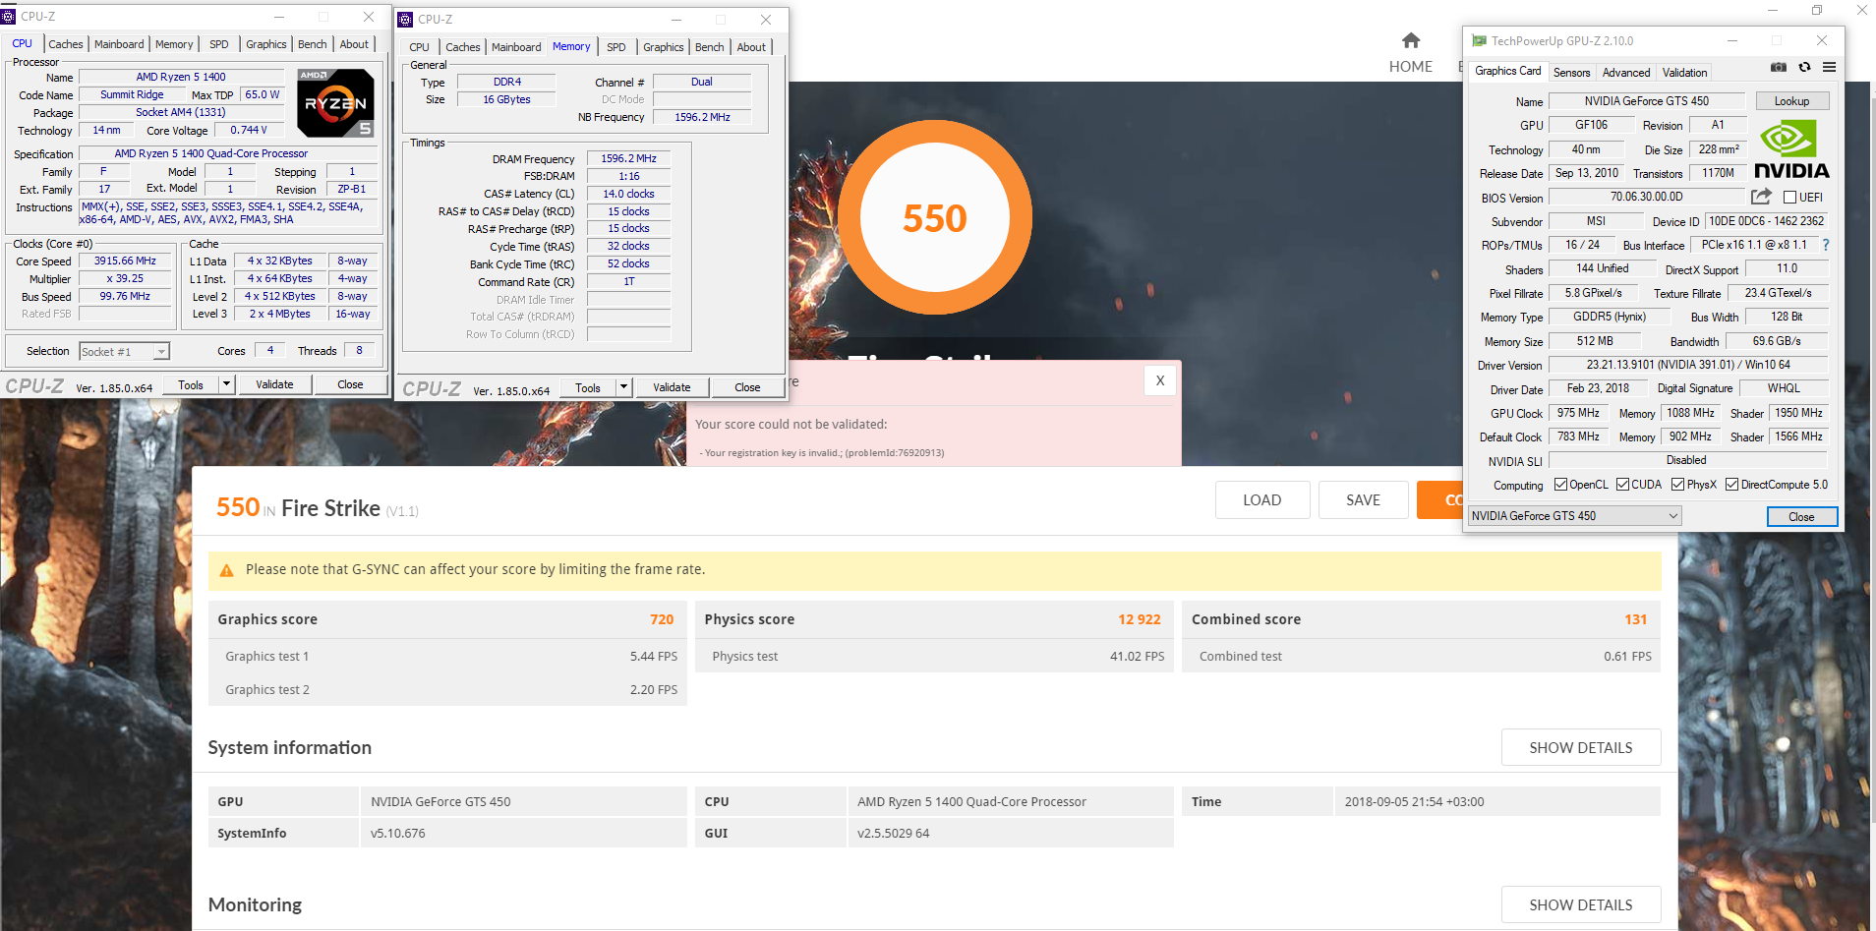Click the Physics test 41.02 FPS row

[935, 656]
